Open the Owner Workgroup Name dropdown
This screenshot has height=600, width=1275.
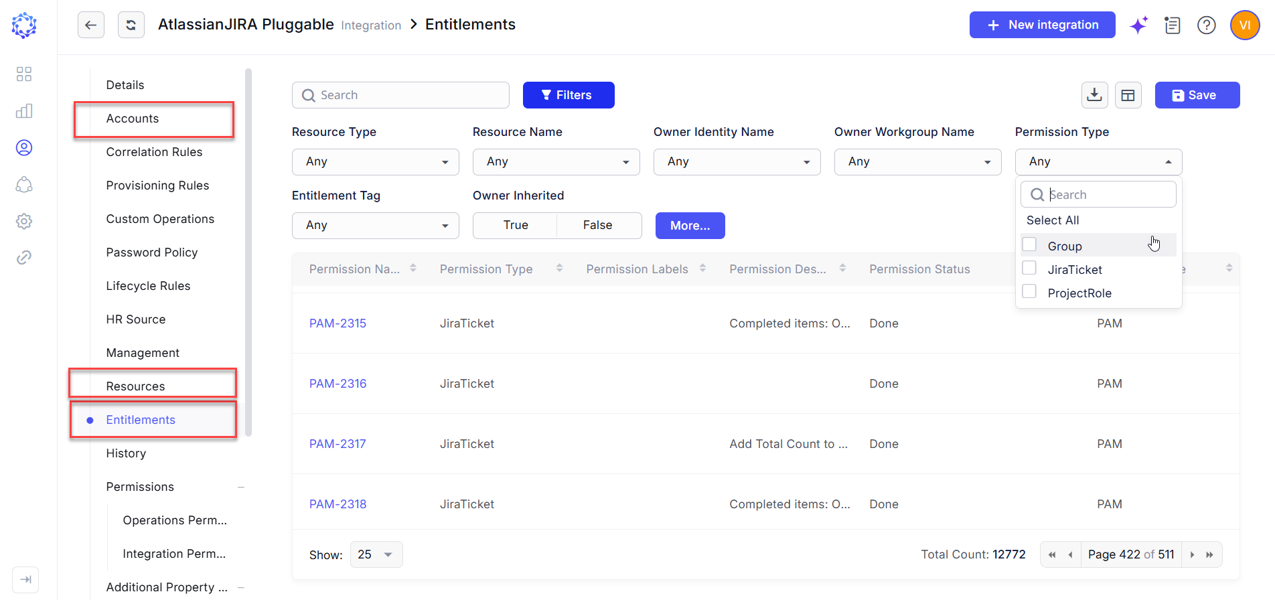pos(918,162)
